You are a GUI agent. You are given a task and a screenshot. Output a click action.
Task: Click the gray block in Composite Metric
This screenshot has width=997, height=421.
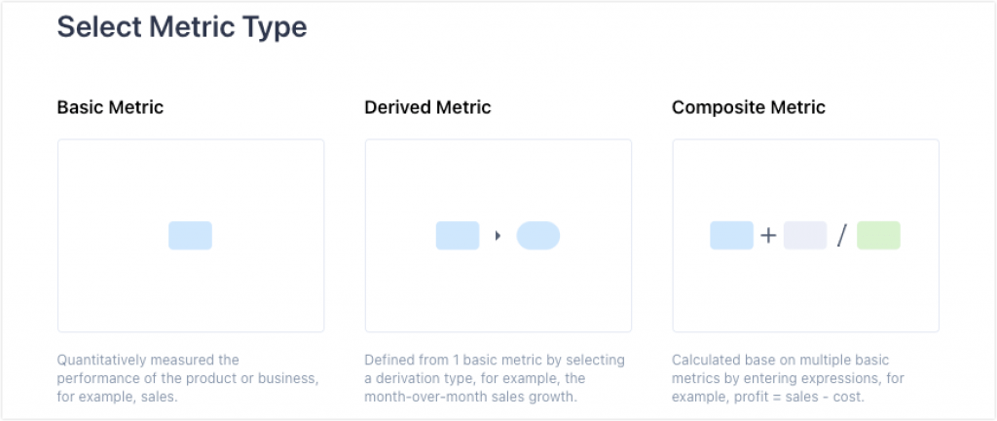[x=805, y=235]
